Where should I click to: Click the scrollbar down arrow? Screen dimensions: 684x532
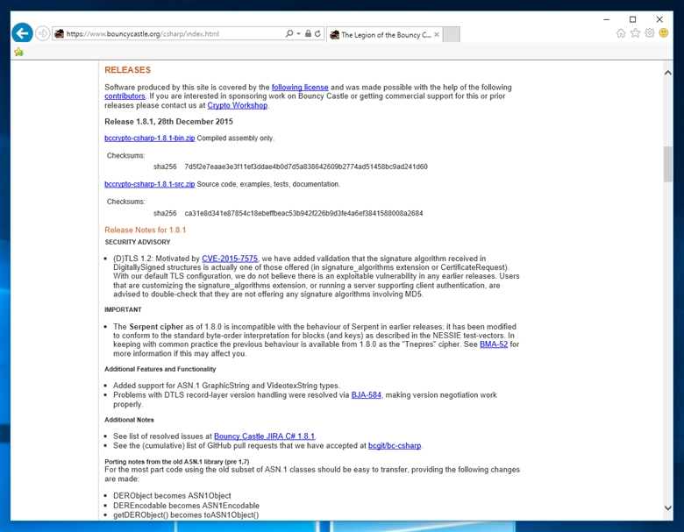[x=668, y=507]
